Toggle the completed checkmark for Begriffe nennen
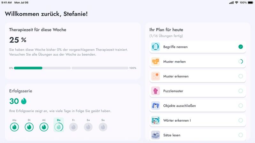255x143 pixels. coord(241,47)
